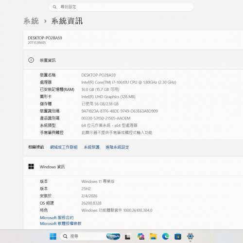Click the Task View icon in taskbar
The width and height of the screenshot is (243, 243).
[x=128, y=237]
